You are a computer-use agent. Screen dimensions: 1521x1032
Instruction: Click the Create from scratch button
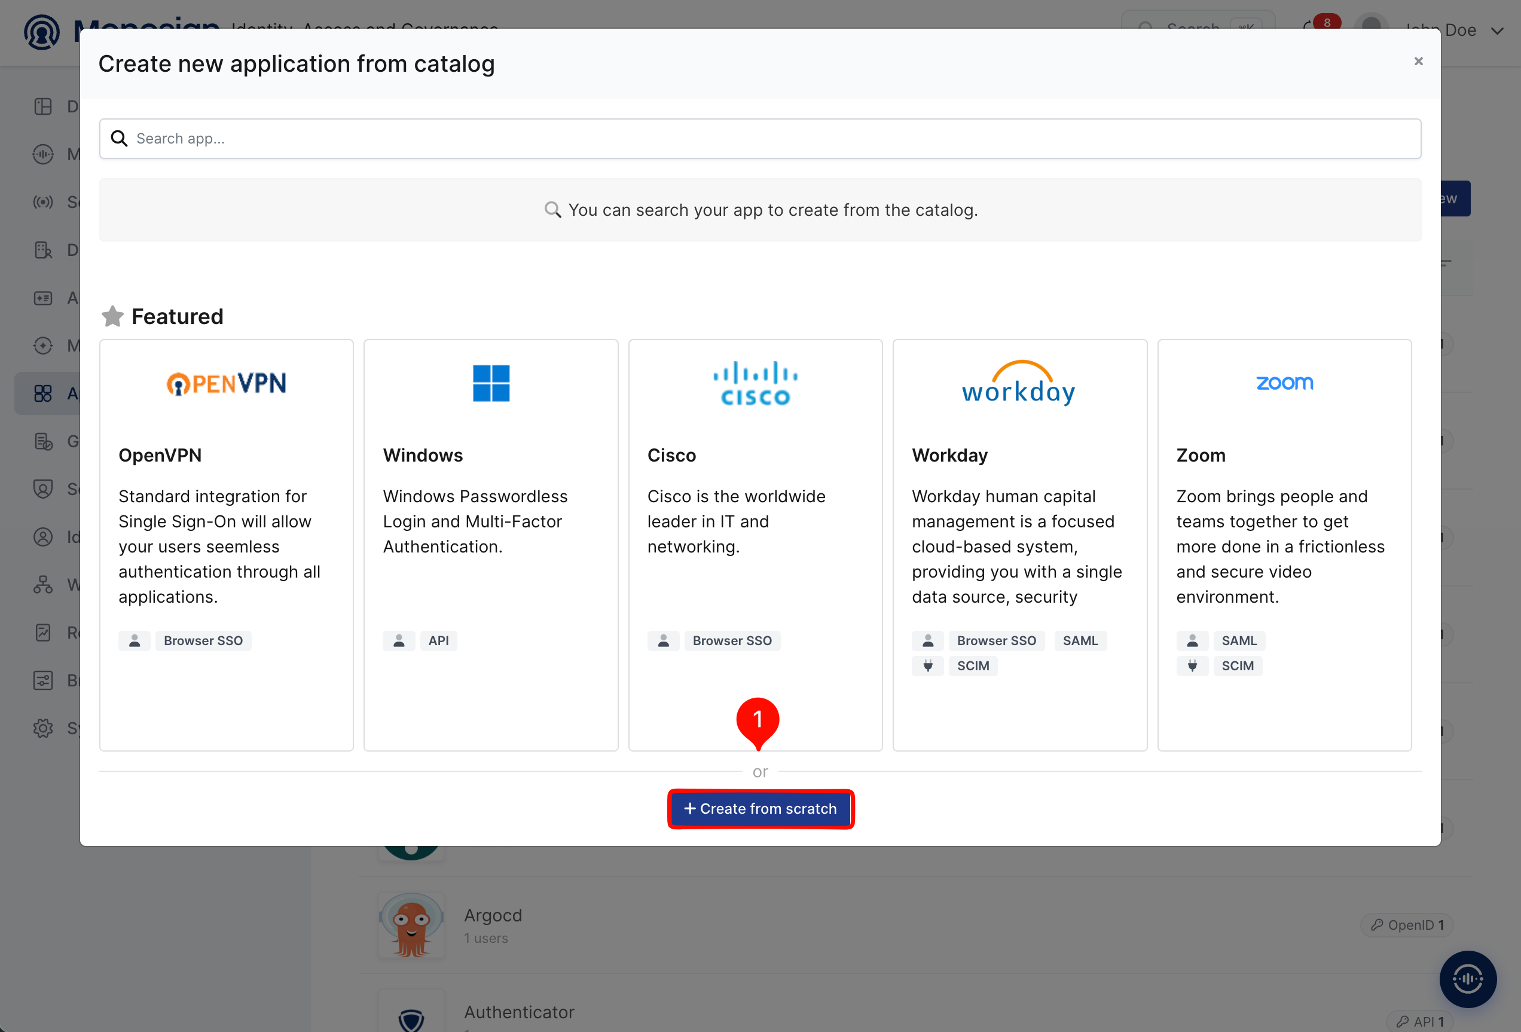click(760, 809)
